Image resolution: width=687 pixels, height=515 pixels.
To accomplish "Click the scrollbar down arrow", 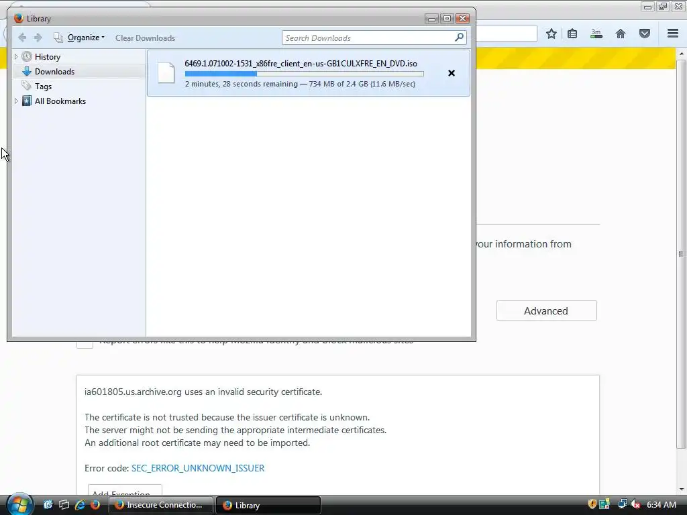I will (682, 489).
